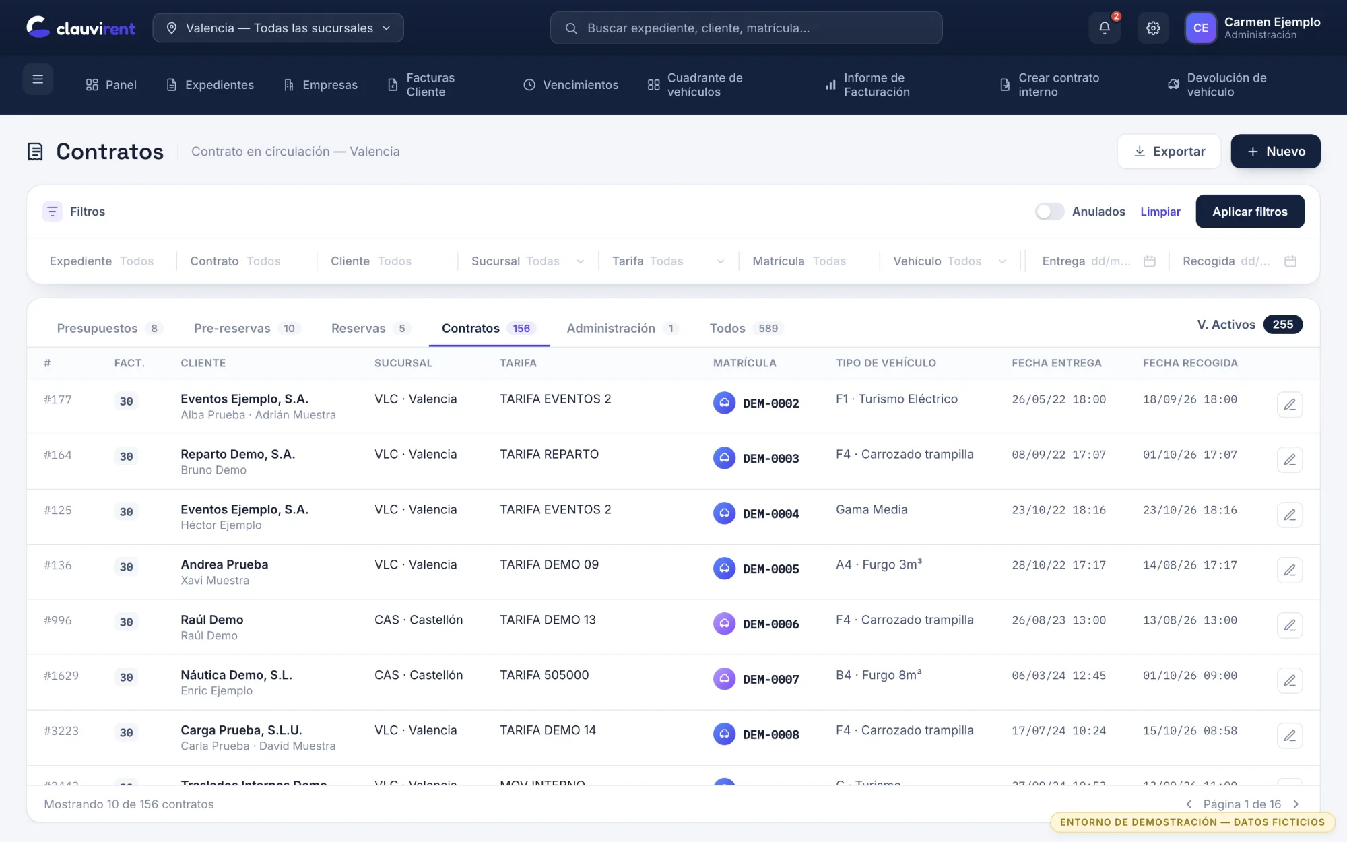Toggle the Anulados switch
The width and height of the screenshot is (1347, 842).
pyautogui.click(x=1049, y=212)
